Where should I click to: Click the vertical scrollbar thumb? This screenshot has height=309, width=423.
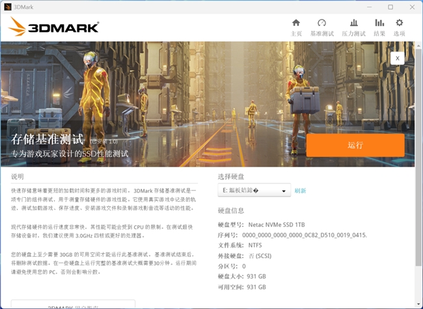418,157
